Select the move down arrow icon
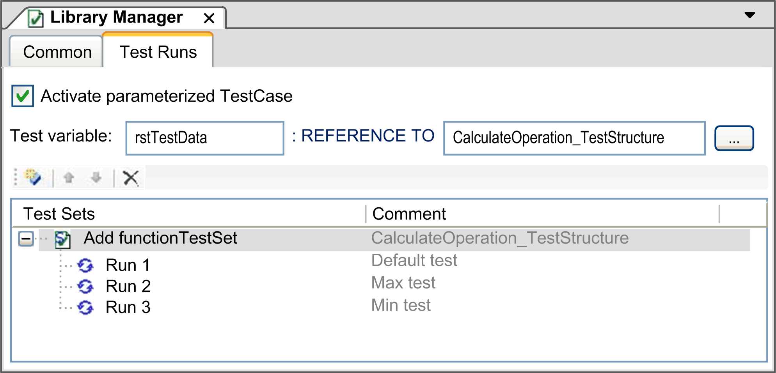 pyautogui.click(x=96, y=177)
